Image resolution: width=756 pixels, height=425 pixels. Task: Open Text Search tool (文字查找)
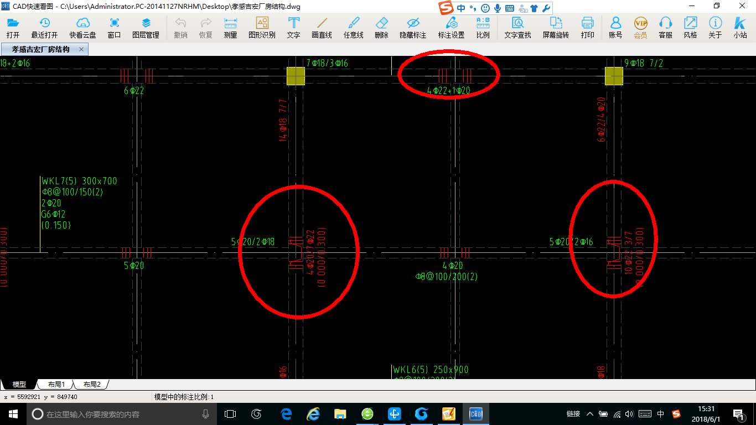click(x=517, y=28)
